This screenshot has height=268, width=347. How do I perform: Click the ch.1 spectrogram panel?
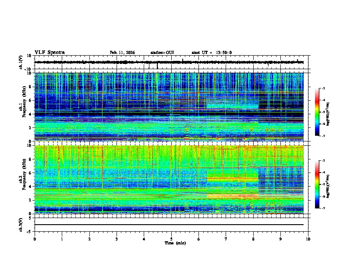pyautogui.click(x=169, y=107)
